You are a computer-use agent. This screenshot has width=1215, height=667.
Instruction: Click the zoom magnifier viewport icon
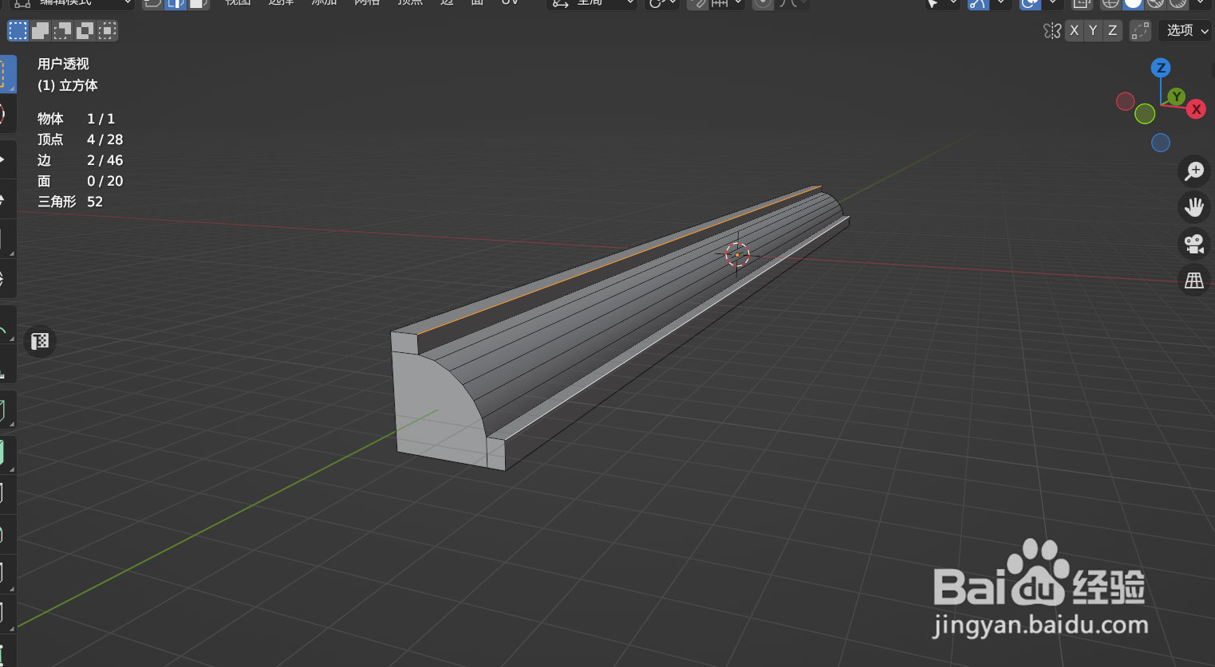click(x=1194, y=171)
